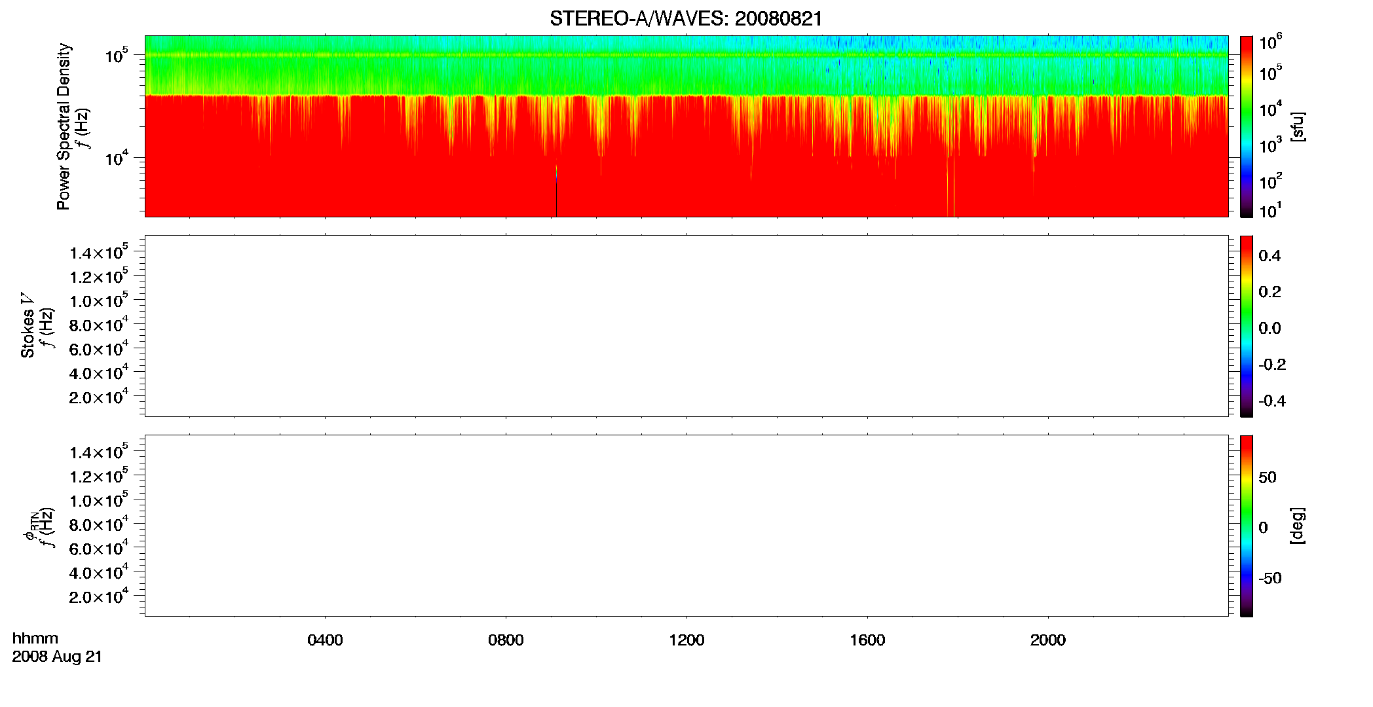
Task: Click the 10^4 tick on the spectrogram axis
Action: (115, 158)
